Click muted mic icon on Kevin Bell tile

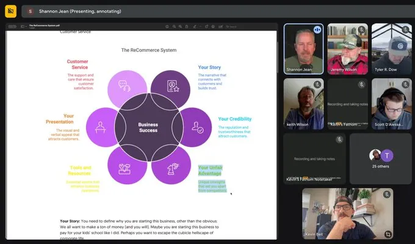[388, 194]
